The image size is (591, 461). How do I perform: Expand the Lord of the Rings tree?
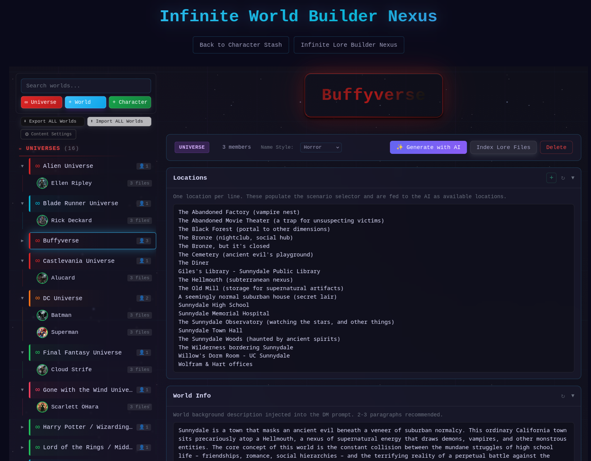[x=22, y=447]
